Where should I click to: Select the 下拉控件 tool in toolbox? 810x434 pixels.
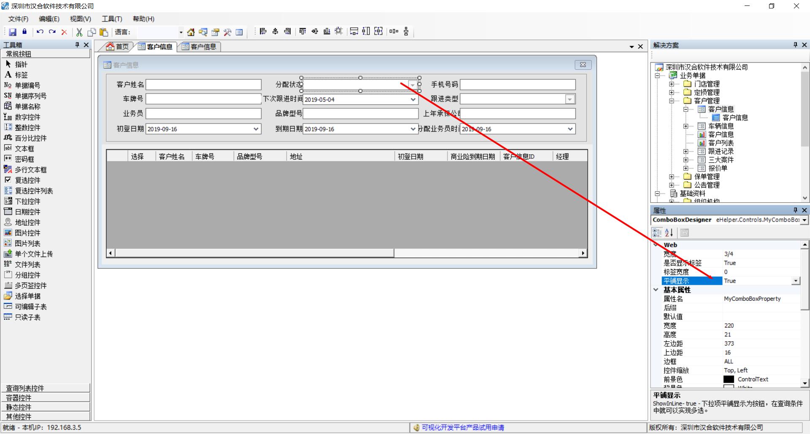[x=27, y=201]
